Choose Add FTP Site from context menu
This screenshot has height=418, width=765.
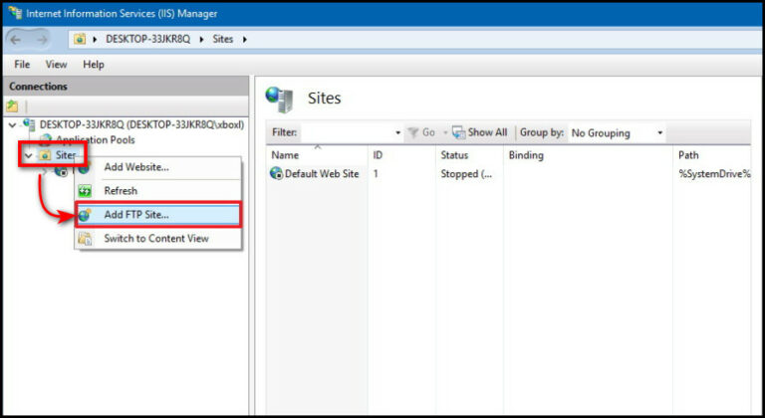coord(136,214)
